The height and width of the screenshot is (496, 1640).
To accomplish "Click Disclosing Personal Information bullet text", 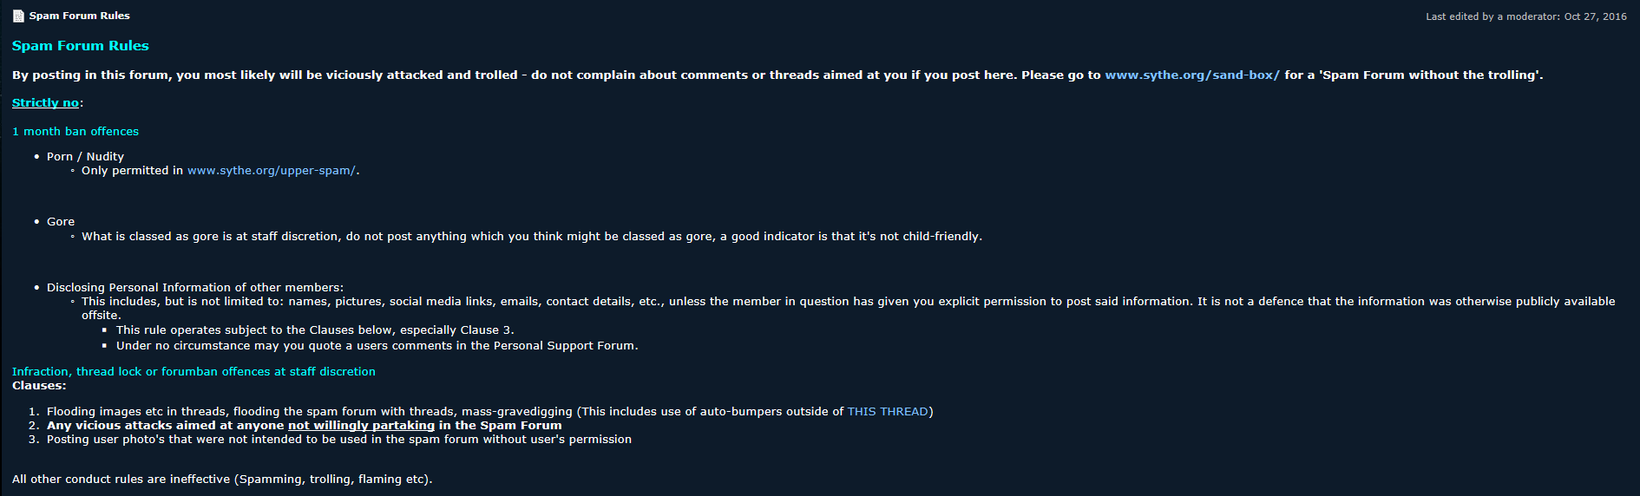I will click(195, 288).
